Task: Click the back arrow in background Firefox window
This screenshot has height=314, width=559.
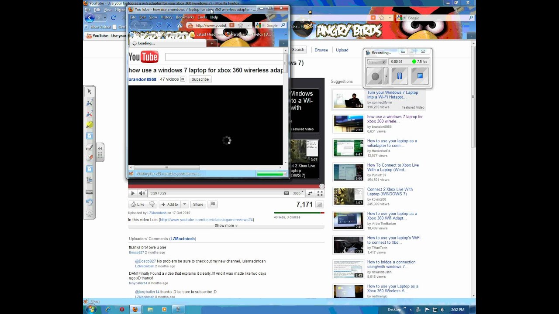Action: coord(90,18)
